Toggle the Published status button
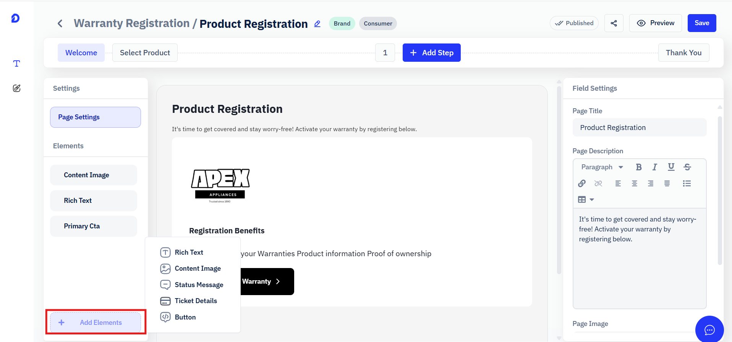Screen dimensions: 732x342 [574, 23]
